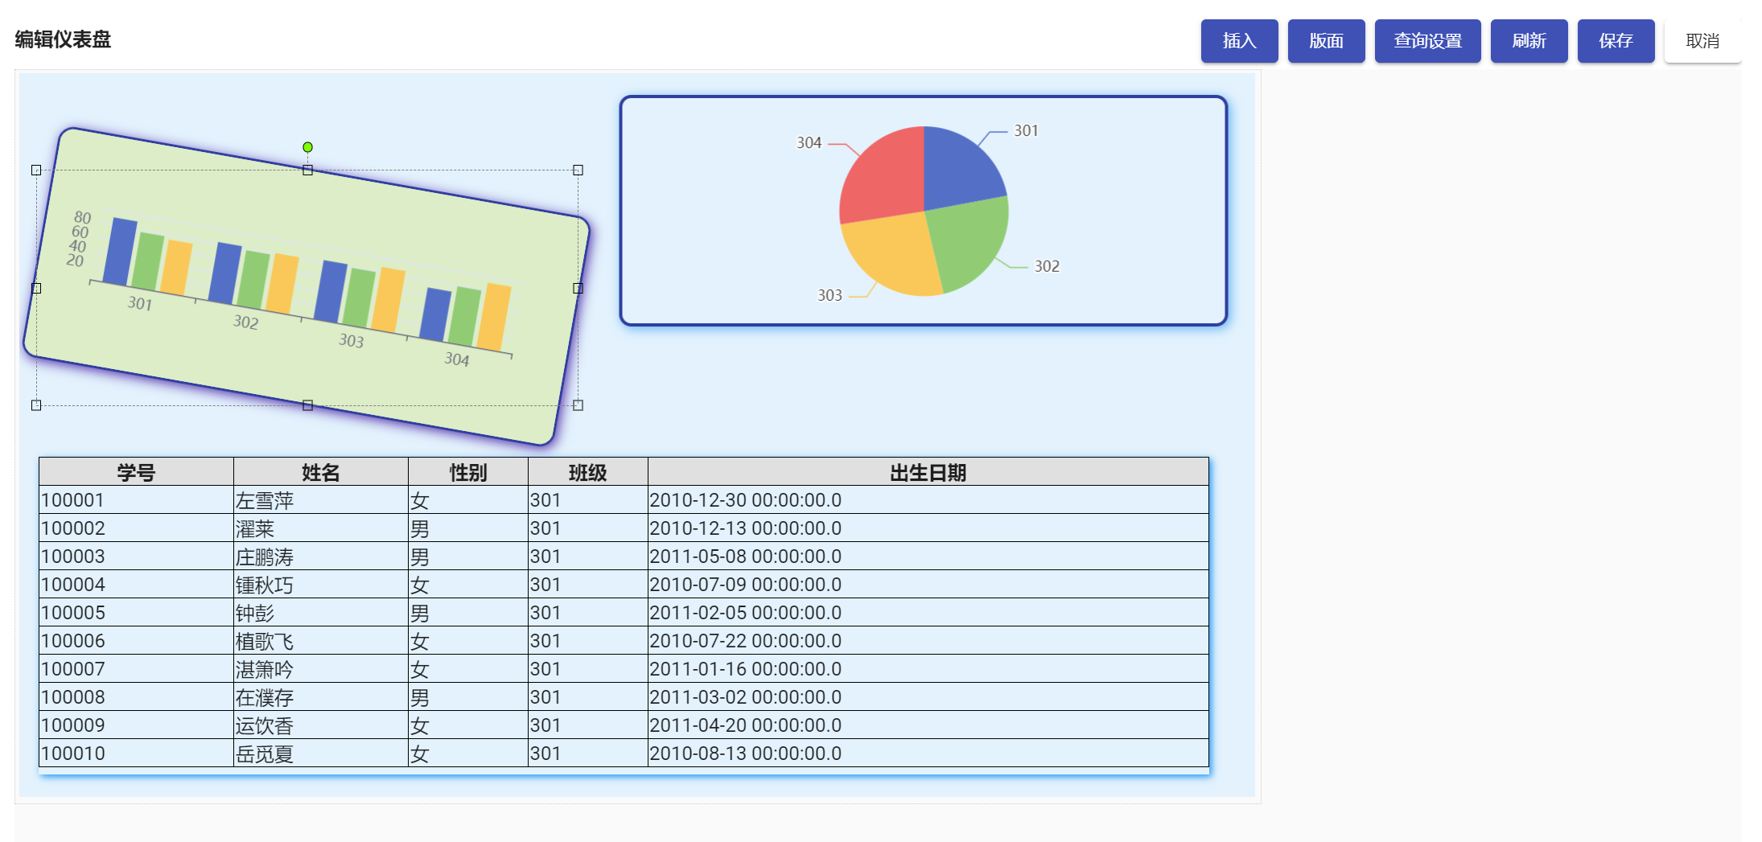Click the bottom-right resize handle of bar chart
Viewport: 1762px width, 842px height.
point(578,405)
